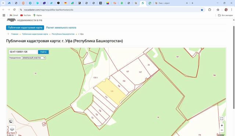Click the cadastral number search field
Viewport: 235px width, 136px height.
(23, 52)
